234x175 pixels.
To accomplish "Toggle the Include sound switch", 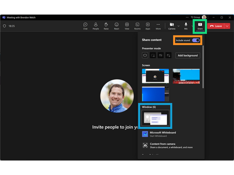I will pos(196,40).
